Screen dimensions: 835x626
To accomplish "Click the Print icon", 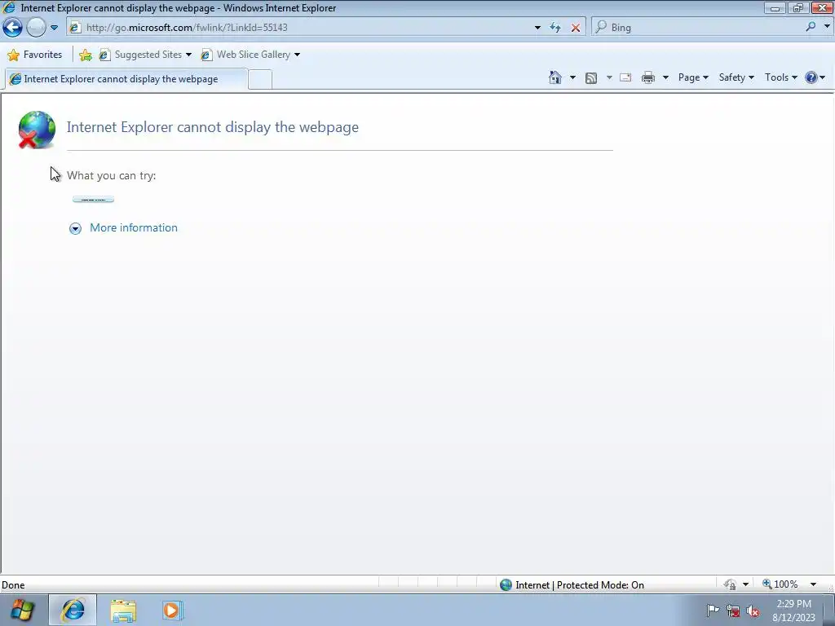I will [x=648, y=77].
